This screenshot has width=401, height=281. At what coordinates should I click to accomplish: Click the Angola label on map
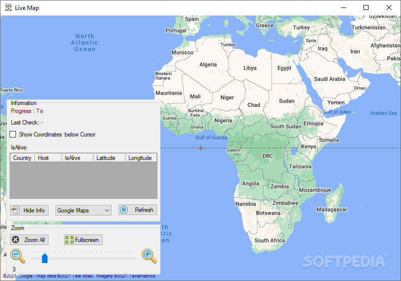[250, 183]
